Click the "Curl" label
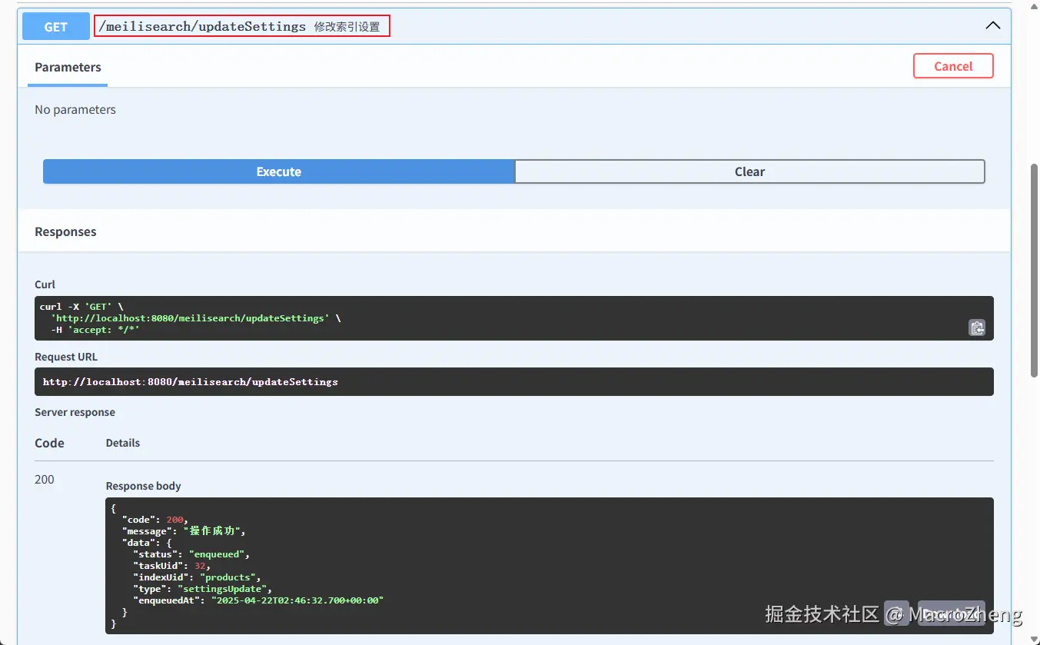The width and height of the screenshot is (1040, 645). click(45, 284)
